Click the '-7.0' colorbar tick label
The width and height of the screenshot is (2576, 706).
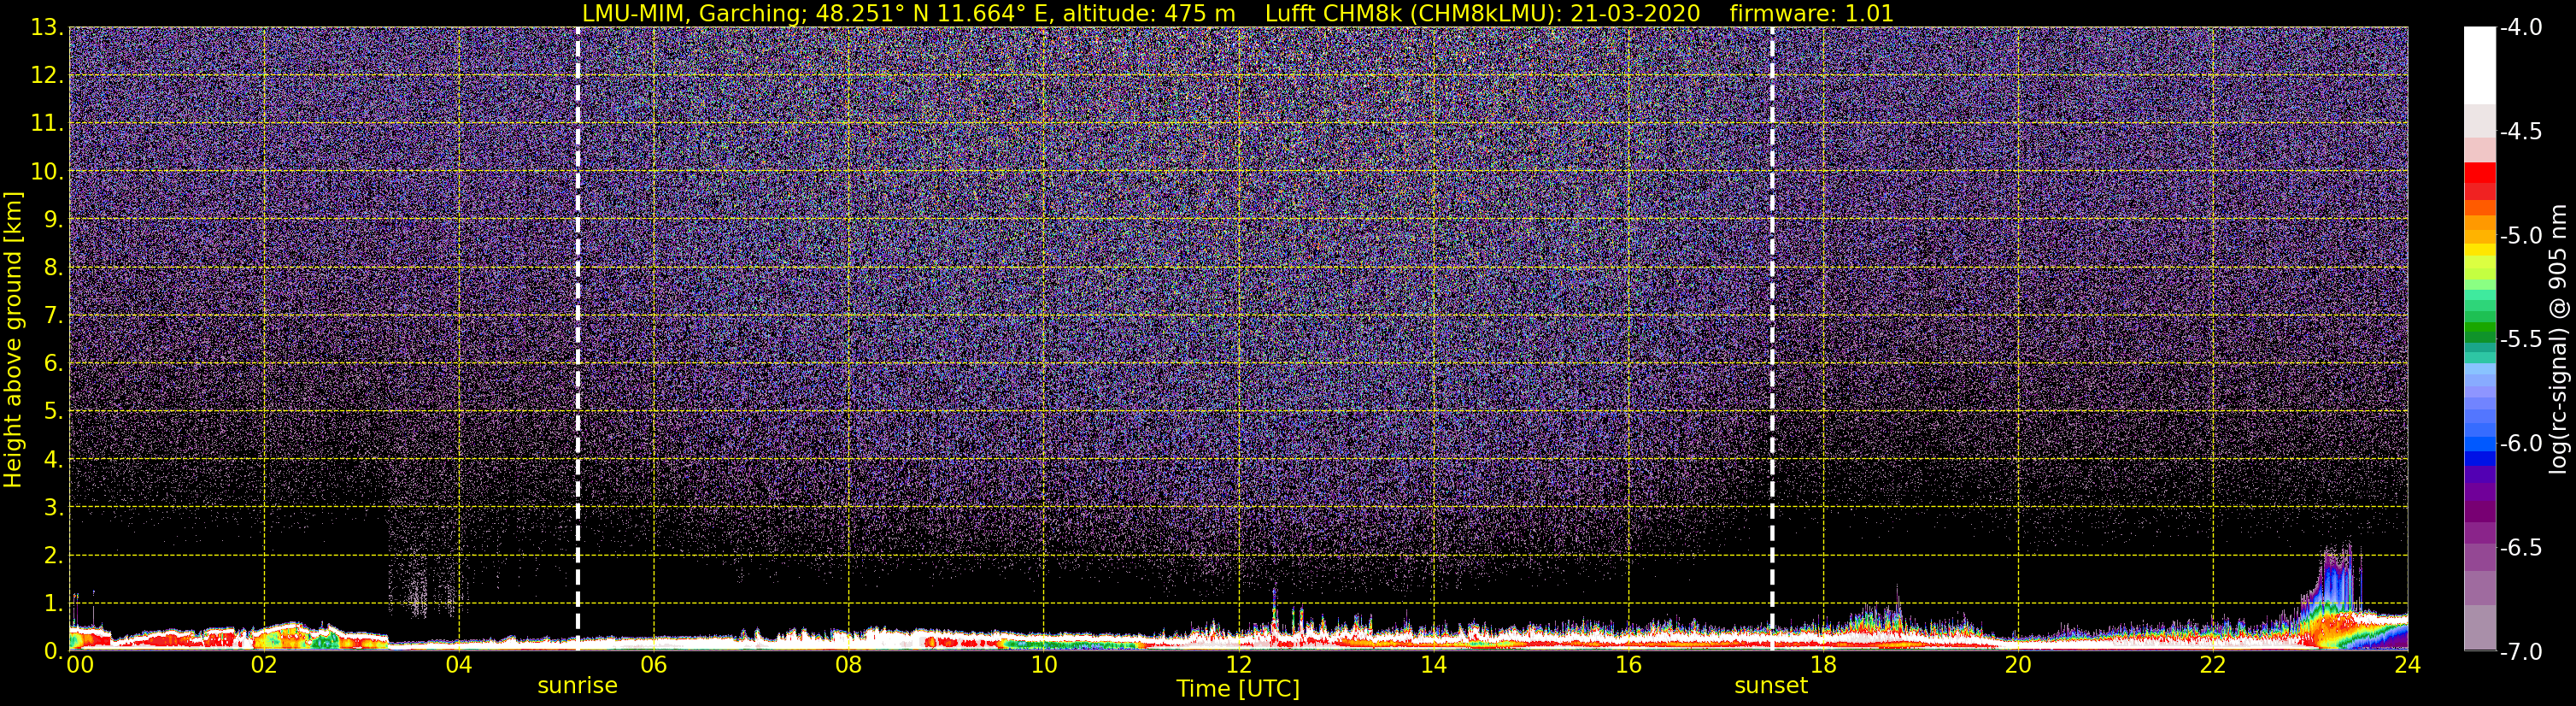click(2520, 652)
